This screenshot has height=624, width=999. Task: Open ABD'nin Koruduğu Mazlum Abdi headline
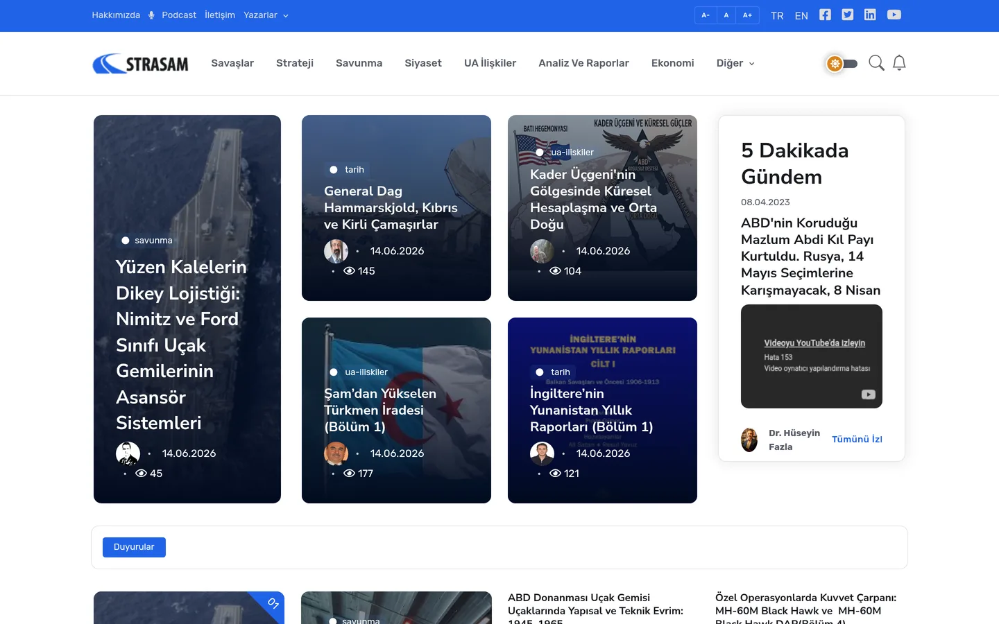[x=810, y=257]
